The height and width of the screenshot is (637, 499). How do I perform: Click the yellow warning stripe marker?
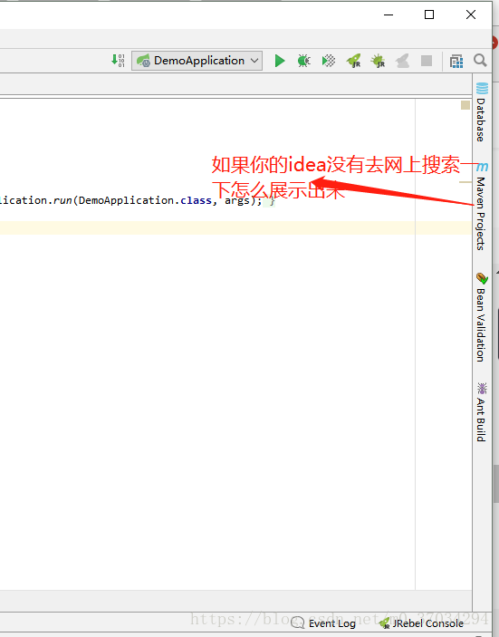pos(465,182)
